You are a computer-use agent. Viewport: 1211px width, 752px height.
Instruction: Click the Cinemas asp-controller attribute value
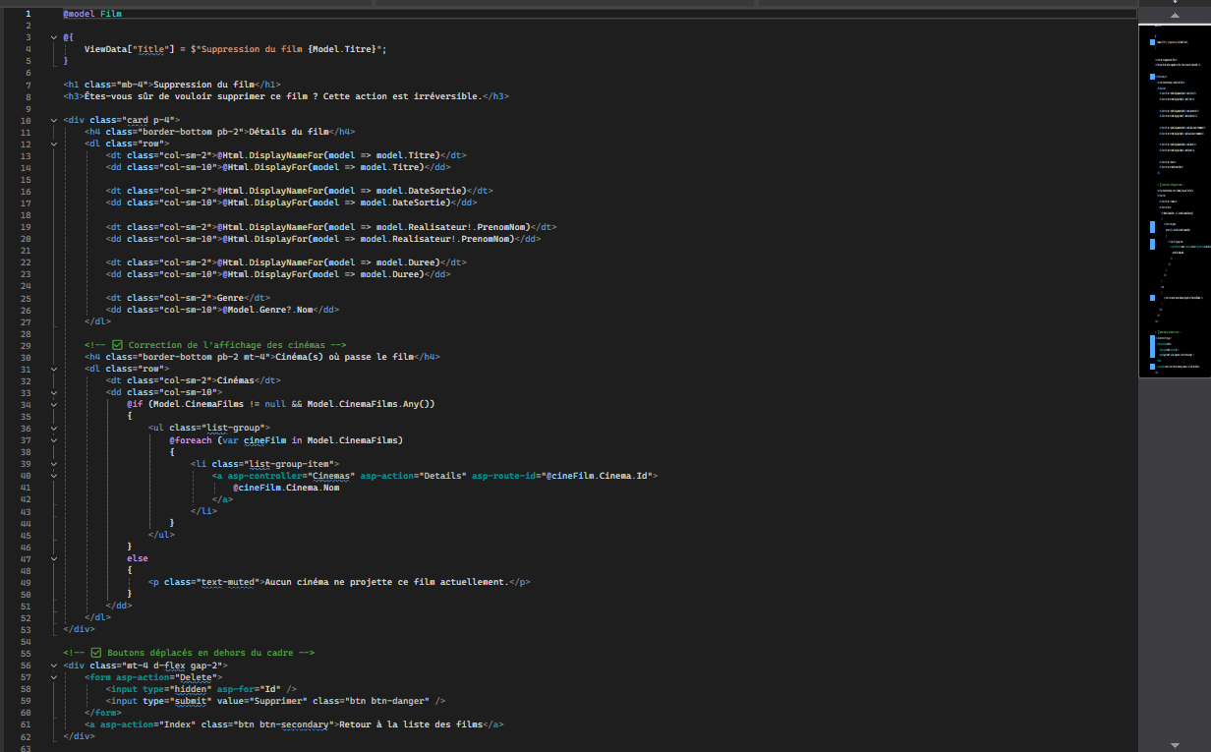tap(330, 475)
